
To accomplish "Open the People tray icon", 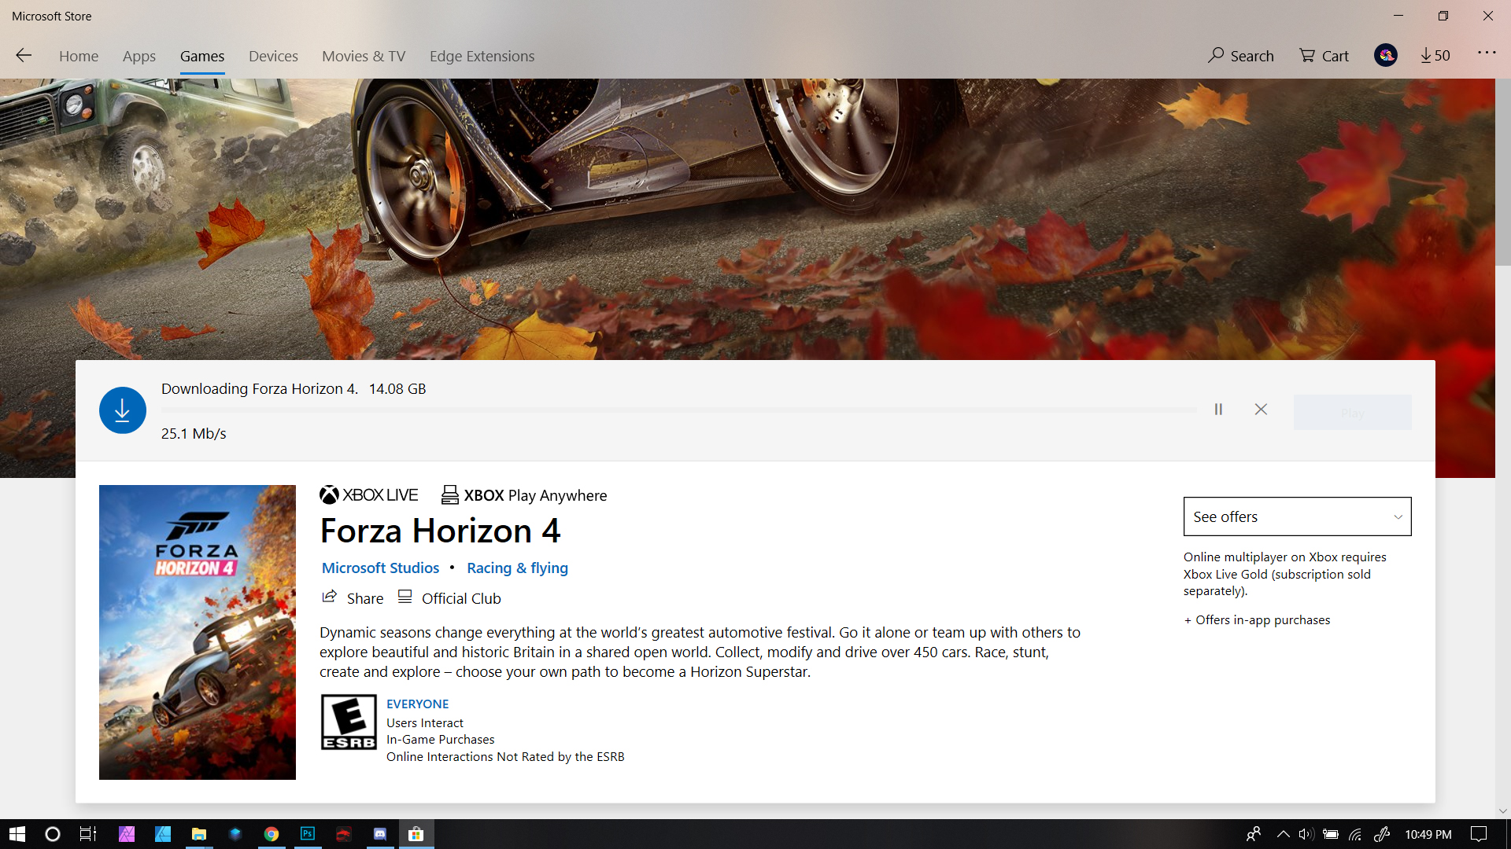I will click(1254, 834).
